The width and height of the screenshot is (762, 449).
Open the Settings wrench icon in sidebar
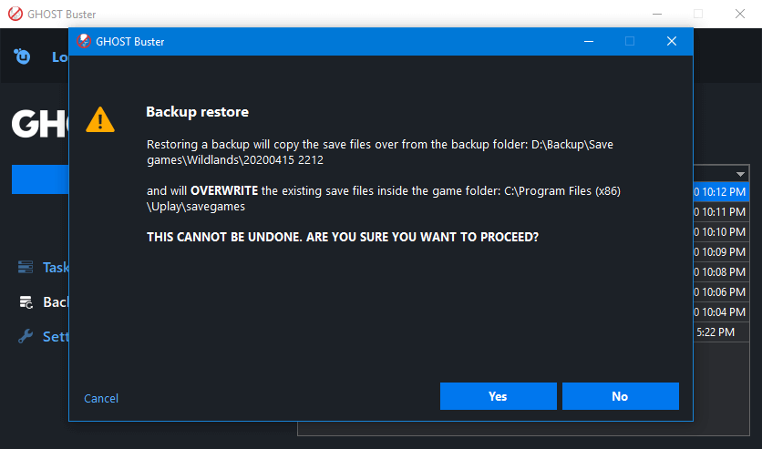coord(26,336)
